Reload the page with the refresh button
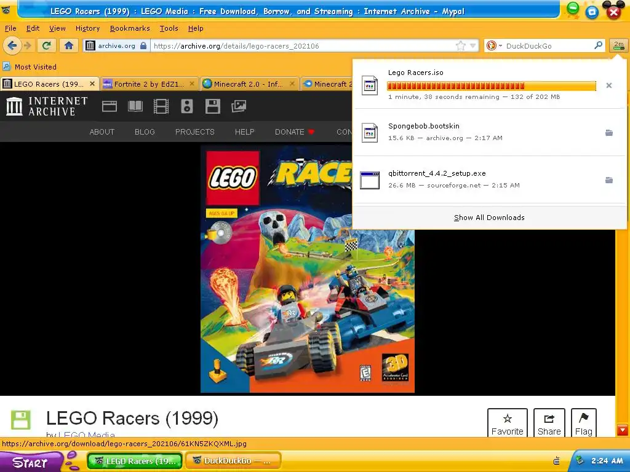The width and height of the screenshot is (630, 472). [47, 45]
